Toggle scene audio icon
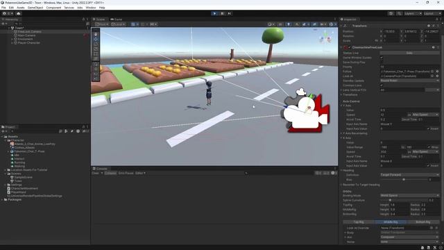 (297, 24)
